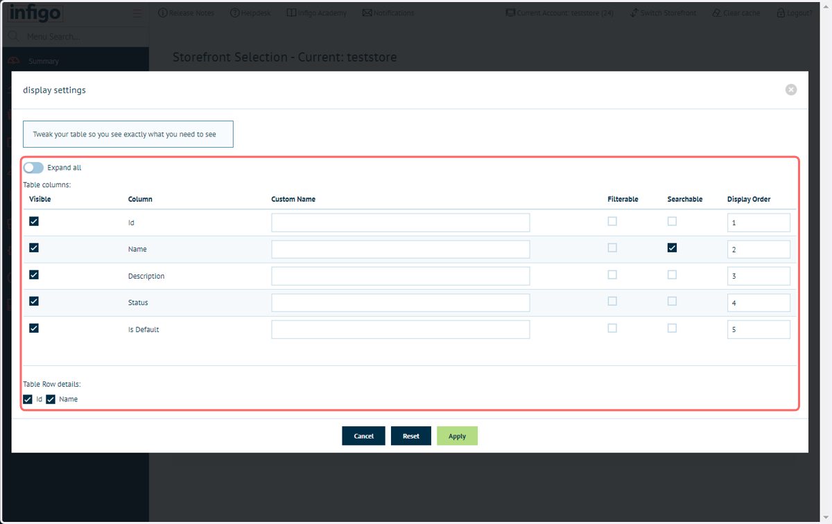Enable Filterable for the Is Default column
This screenshot has width=832, height=524.
(x=612, y=328)
